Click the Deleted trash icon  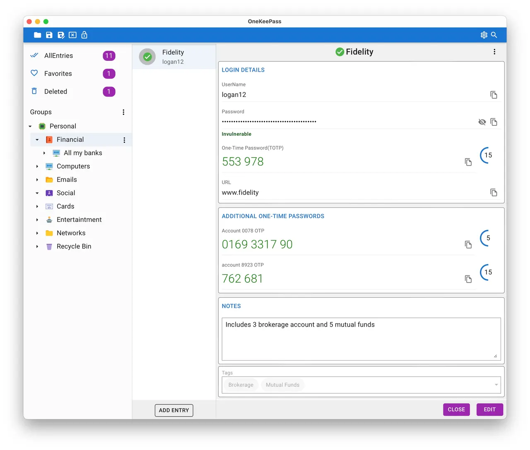[34, 91]
